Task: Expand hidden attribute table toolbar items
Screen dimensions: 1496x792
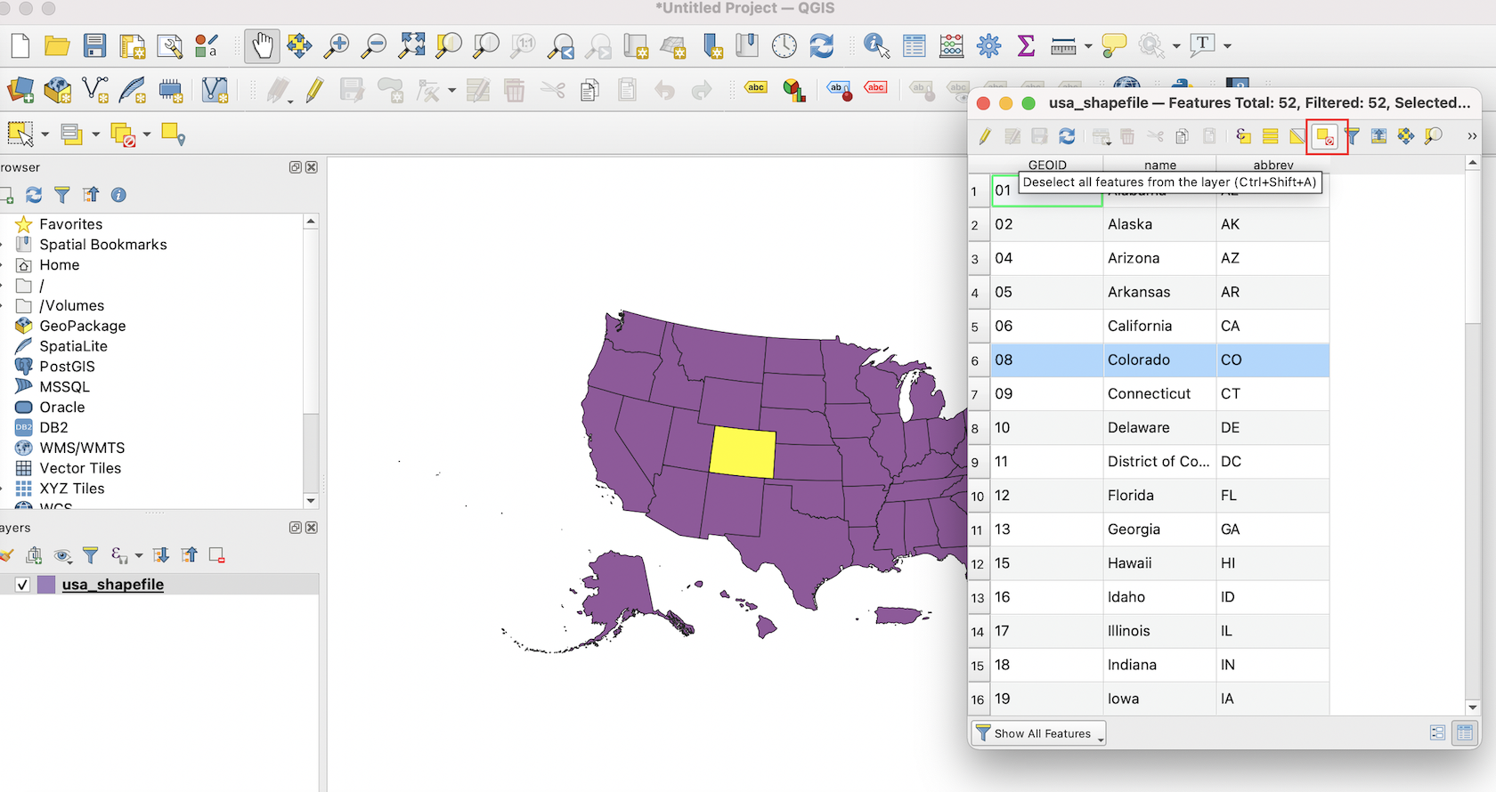Action: (1472, 136)
